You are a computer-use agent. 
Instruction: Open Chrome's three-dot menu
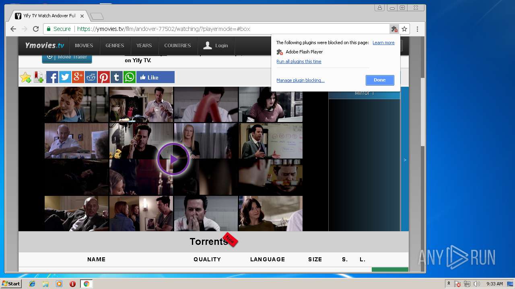pyautogui.click(x=417, y=29)
